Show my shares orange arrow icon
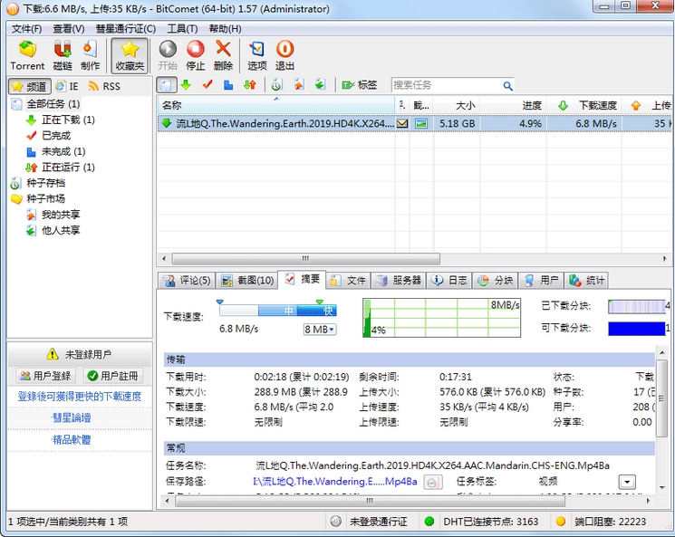 coord(299,85)
